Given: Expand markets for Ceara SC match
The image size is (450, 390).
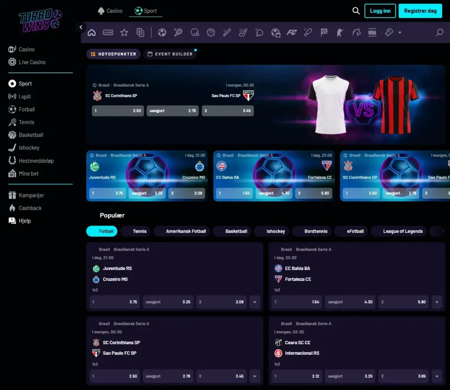Looking at the screenshot, I should pyautogui.click(x=437, y=376).
